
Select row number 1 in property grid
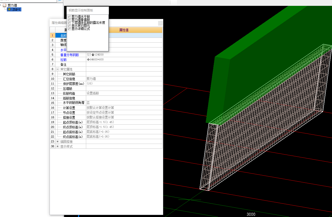click(53, 35)
